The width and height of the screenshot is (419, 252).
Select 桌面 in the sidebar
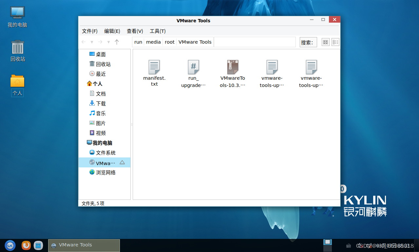pyautogui.click(x=105, y=54)
